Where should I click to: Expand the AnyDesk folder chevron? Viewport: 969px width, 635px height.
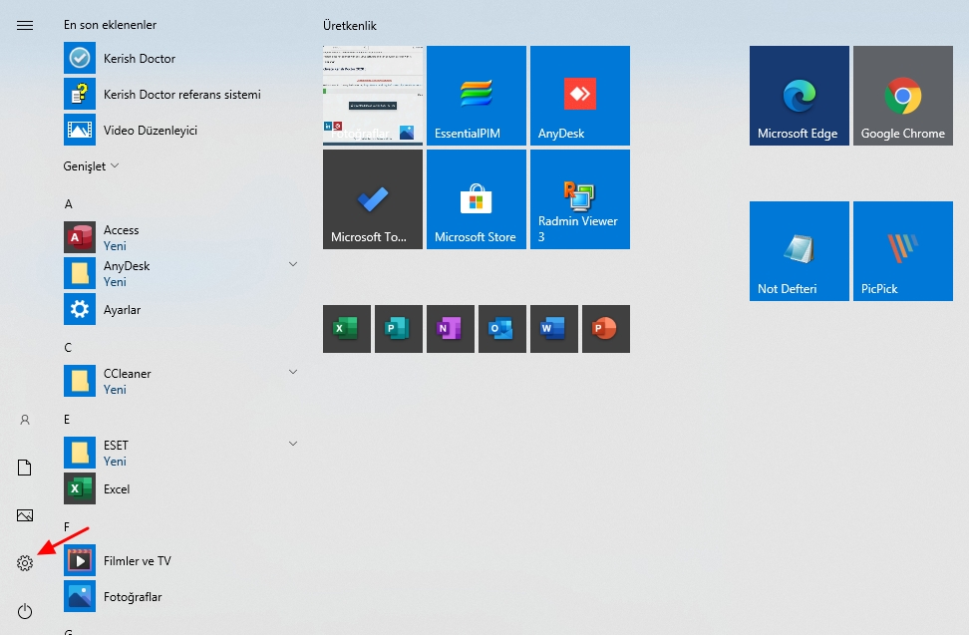tap(293, 264)
